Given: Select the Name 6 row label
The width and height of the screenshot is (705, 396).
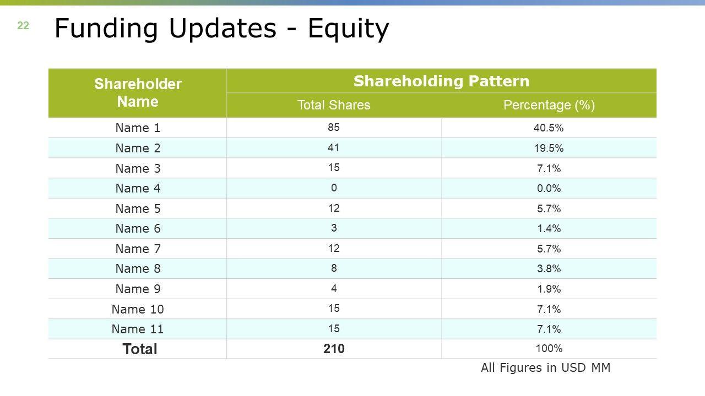Looking at the screenshot, I should tap(138, 228).
